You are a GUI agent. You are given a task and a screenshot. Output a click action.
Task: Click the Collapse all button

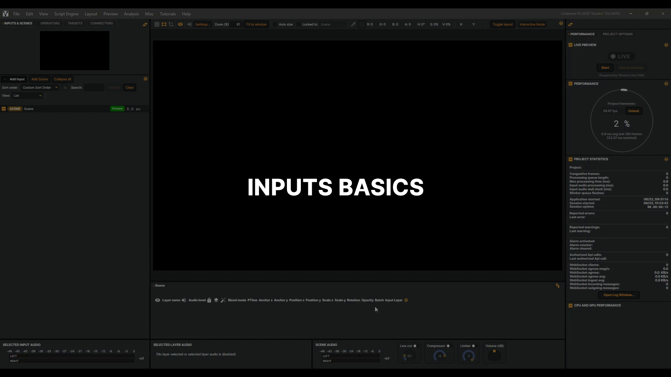click(x=63, y=79)
